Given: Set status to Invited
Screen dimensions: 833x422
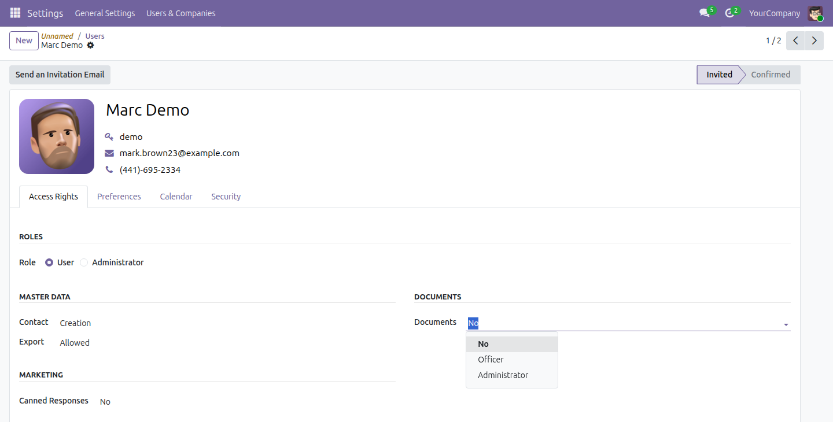Looking at the screenshot, I should (719, 75).
